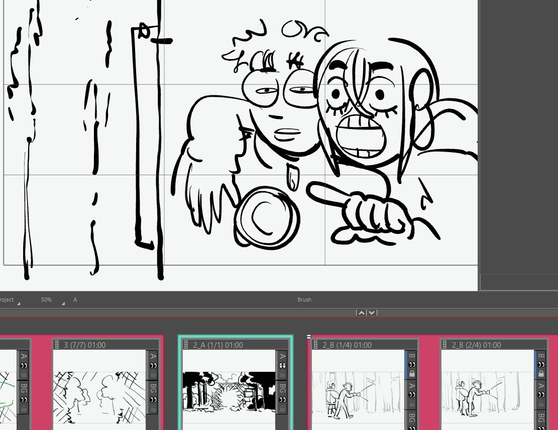Select layer tab BG in panel 3 (7/7)

click(153, 388)
